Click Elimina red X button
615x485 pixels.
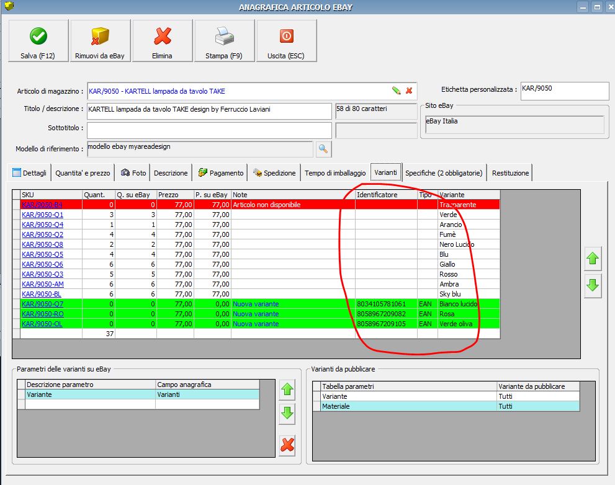[x=163, y=41]
